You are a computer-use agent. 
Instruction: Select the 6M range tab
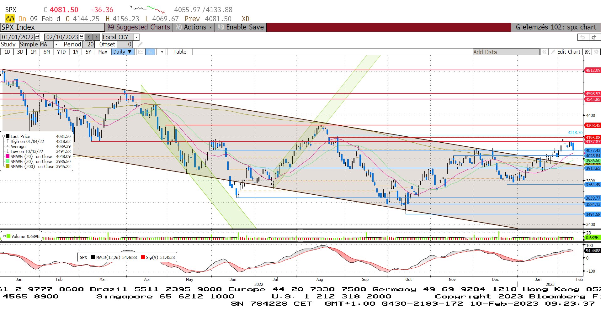46,52
